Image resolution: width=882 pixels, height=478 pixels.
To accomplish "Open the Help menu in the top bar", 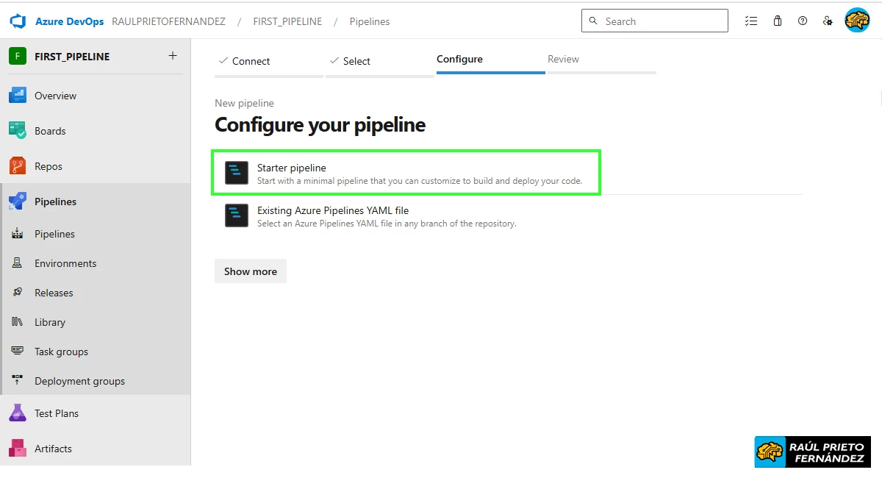I will [x=803, y=21].
